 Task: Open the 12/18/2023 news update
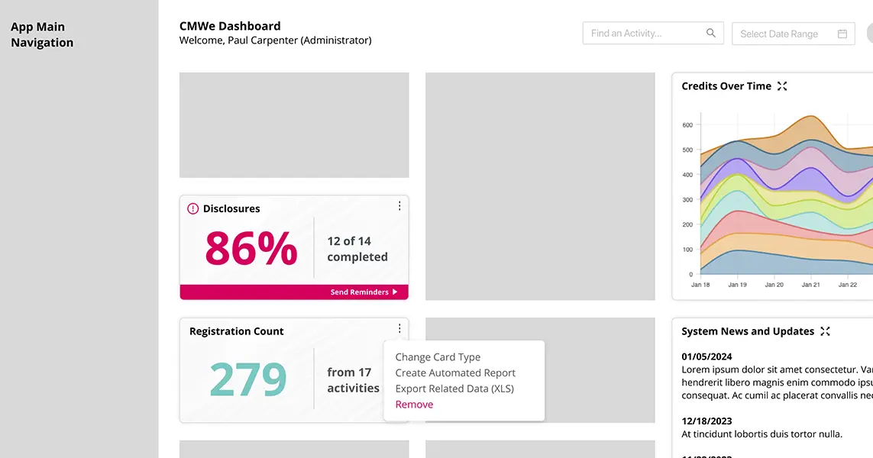[706, 421]
